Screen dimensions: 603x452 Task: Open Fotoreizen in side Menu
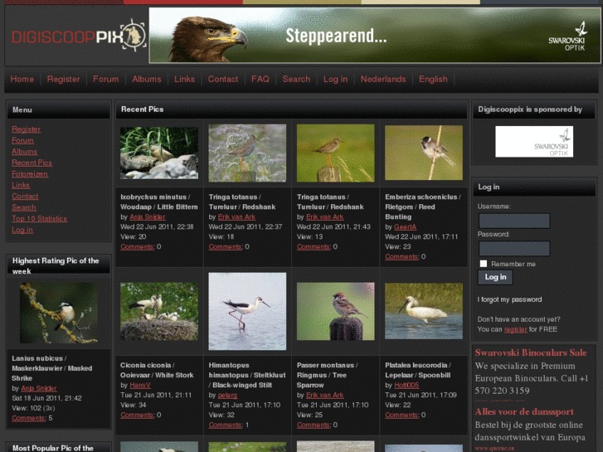30,174
